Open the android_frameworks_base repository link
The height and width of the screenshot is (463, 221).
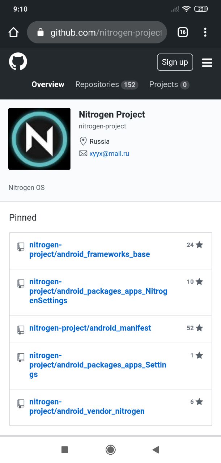click(89, 250)
